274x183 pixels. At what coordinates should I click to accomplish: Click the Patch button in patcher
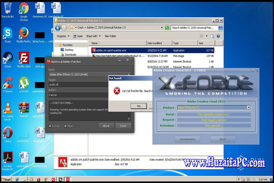pos(123,126)
